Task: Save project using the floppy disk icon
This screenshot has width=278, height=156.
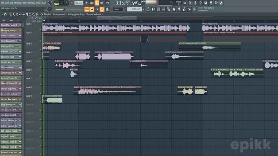Action: [205, 3]
